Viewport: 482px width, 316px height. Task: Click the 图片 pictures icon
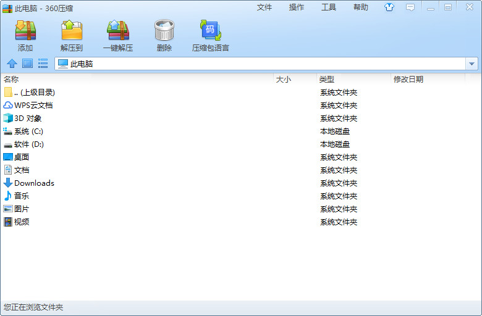8,209
